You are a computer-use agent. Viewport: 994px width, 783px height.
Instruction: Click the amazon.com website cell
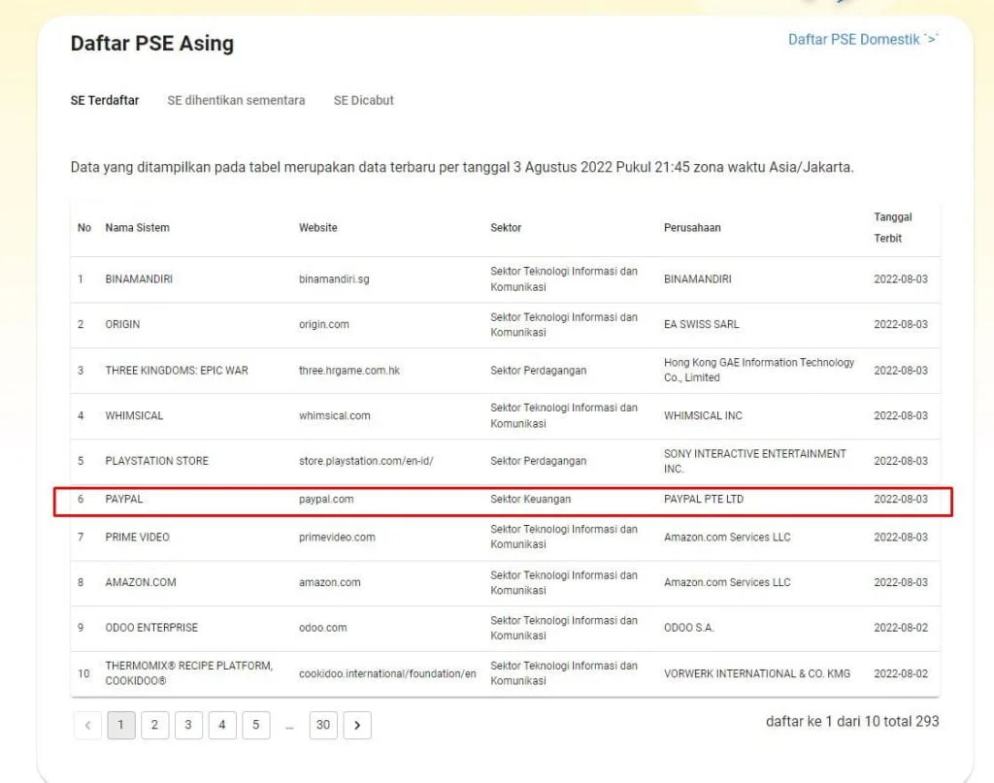329,582
